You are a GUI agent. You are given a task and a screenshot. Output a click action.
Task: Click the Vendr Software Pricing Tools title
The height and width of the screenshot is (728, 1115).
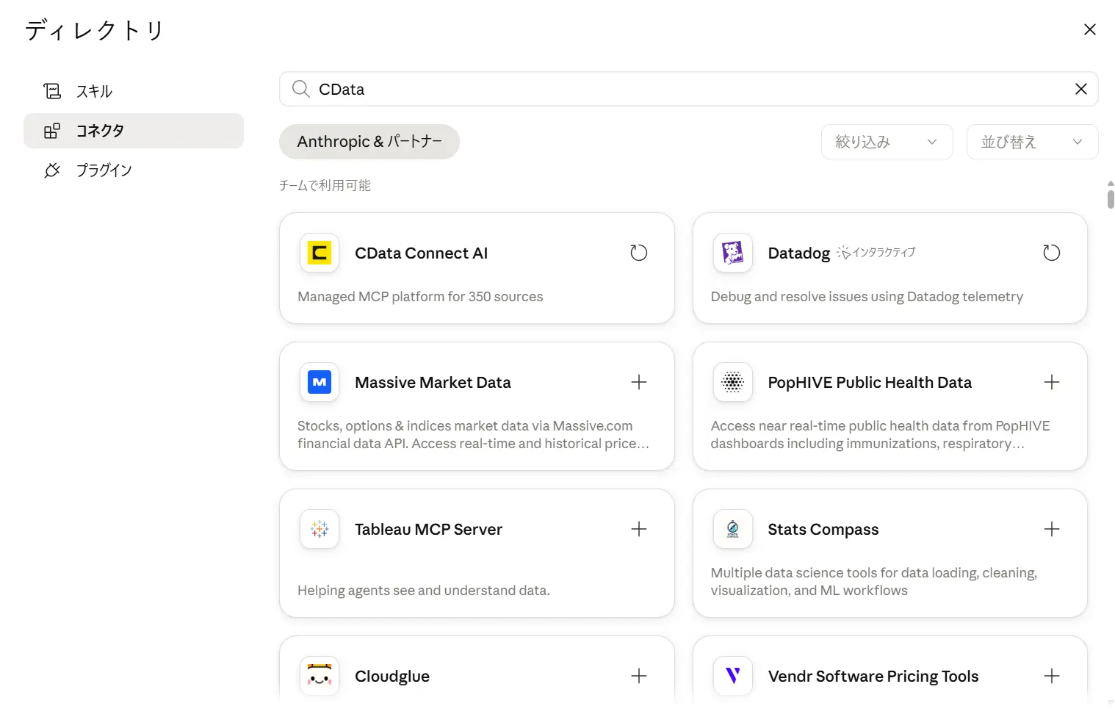873,676
